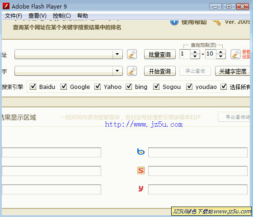
Task: Click the start page number field
Action: [x=185, y=54]
